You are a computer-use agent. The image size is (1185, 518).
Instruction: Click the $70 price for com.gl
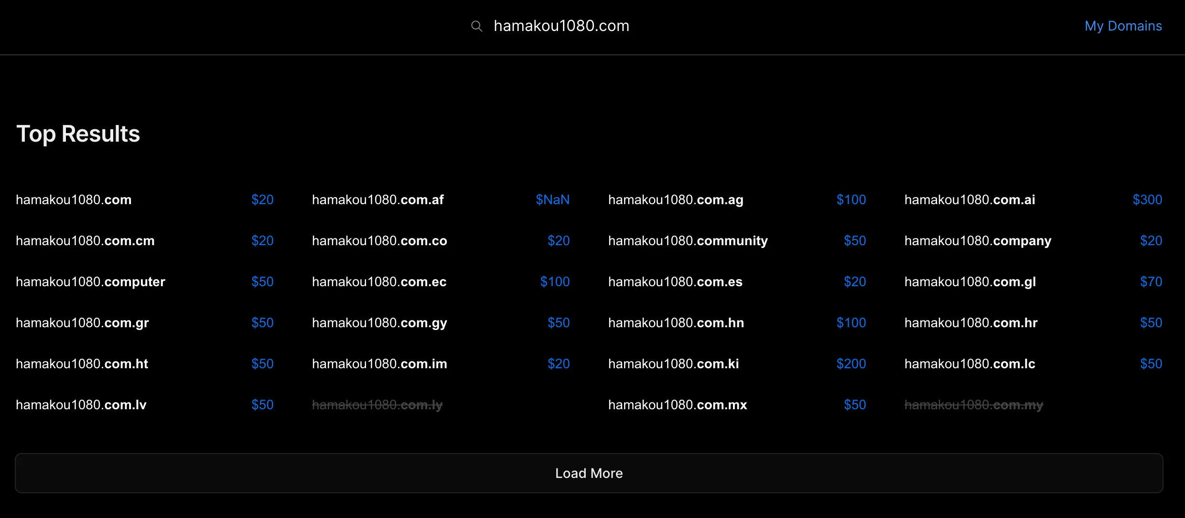1151,282
